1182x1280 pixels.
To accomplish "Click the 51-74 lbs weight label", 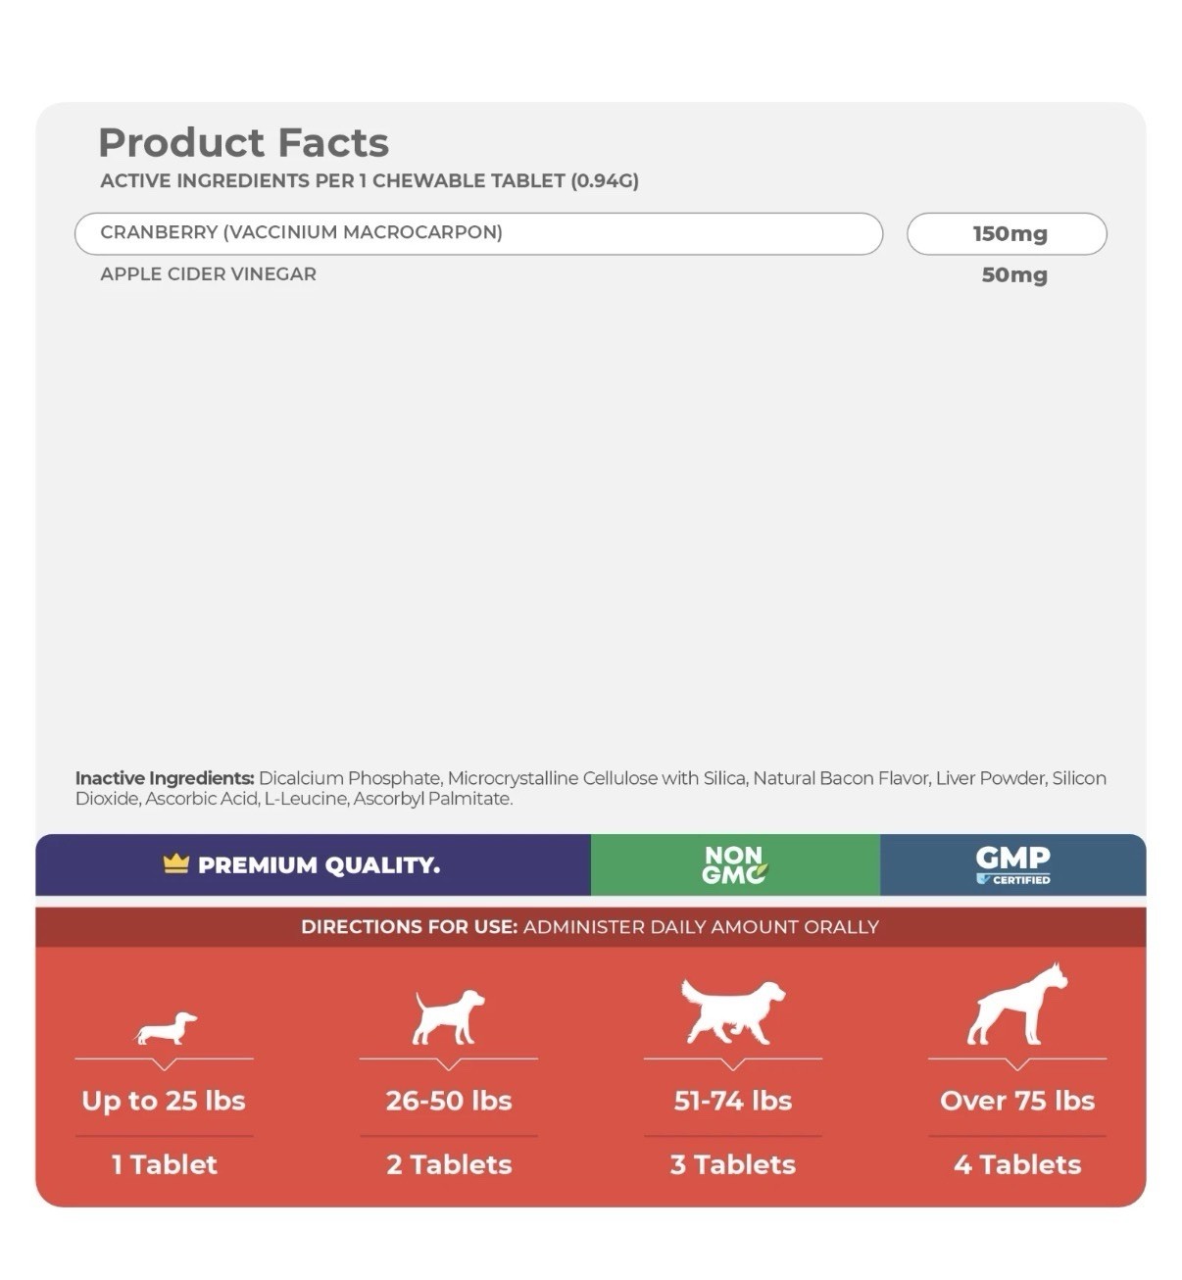I will point(733,1101).
